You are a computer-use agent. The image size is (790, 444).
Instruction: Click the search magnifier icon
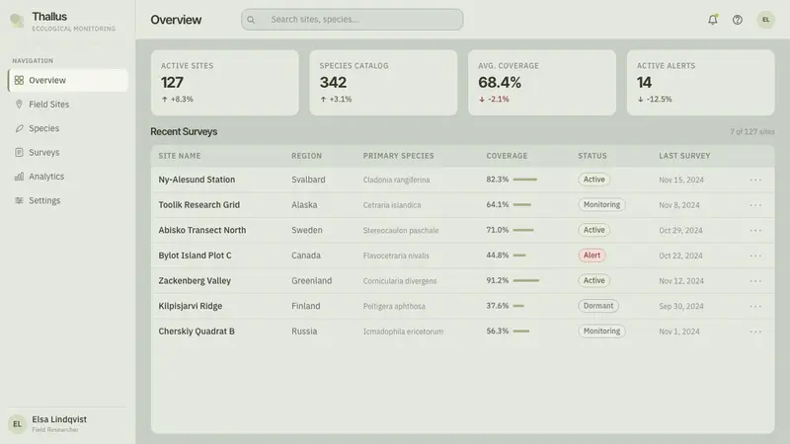[251, 20]
